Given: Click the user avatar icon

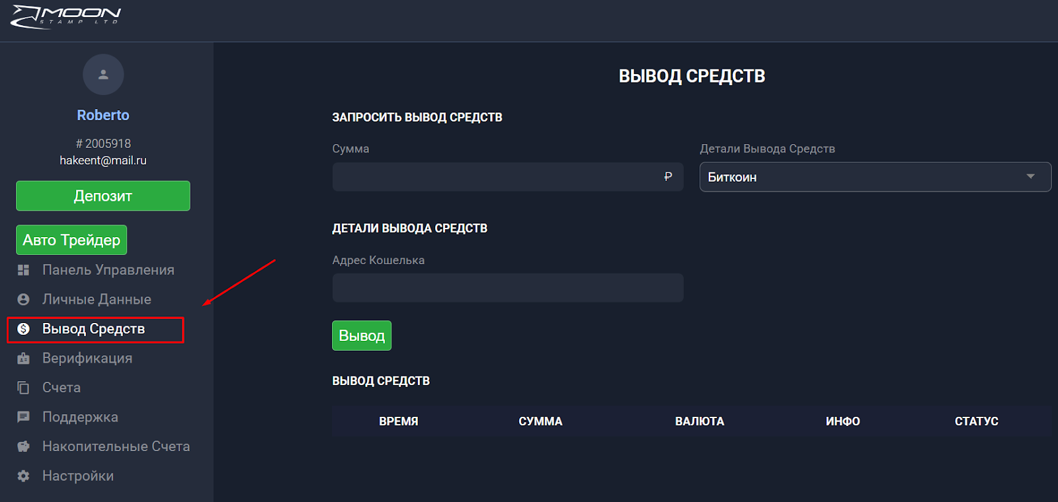Looking at the screenshot, I should [x=103, y=75].
